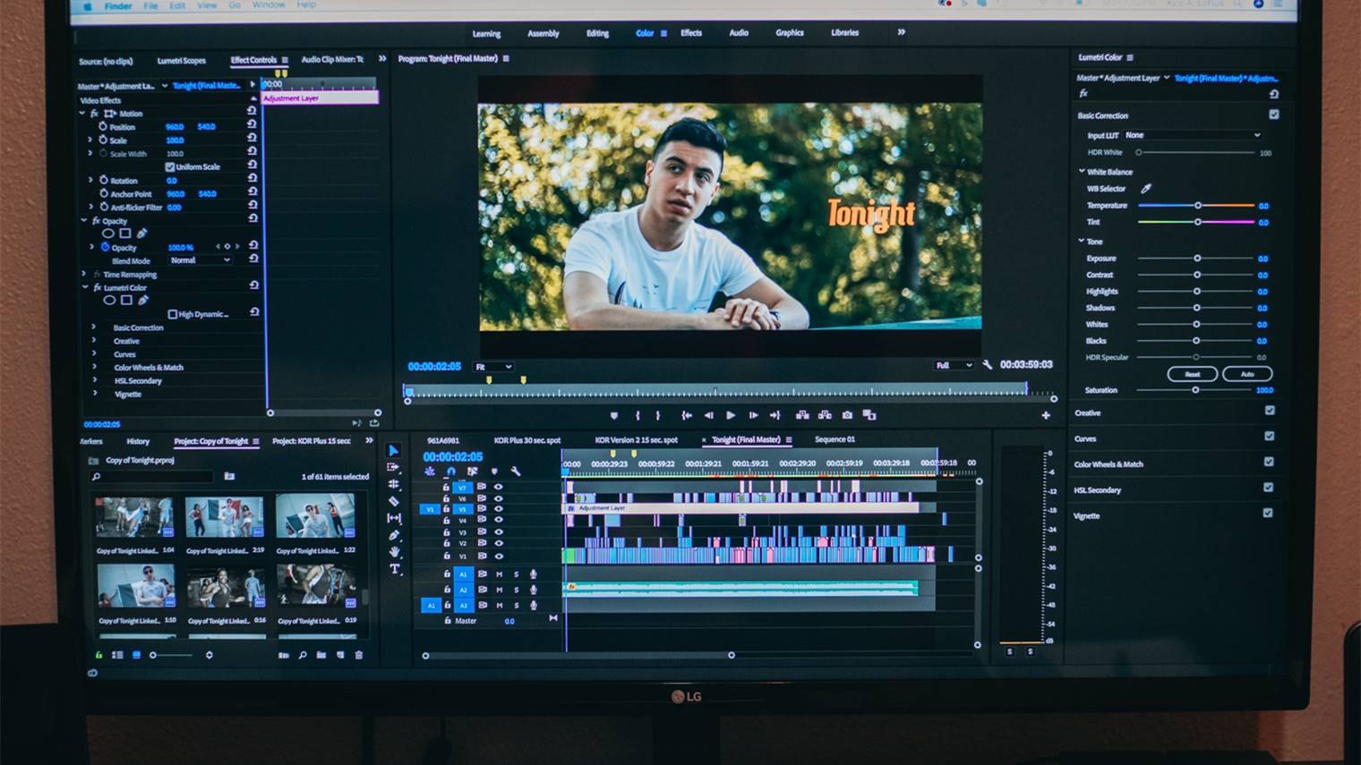Viewport: 1361px width, 765px height.
Task: Toggle timeline Snap magnet icon
Action: click(451, 472)
